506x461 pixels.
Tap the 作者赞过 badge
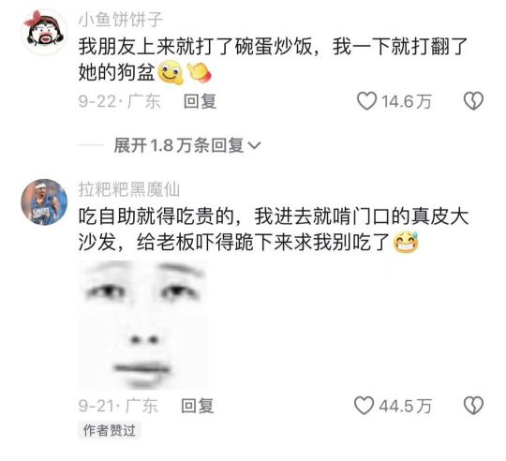(109, 430)
